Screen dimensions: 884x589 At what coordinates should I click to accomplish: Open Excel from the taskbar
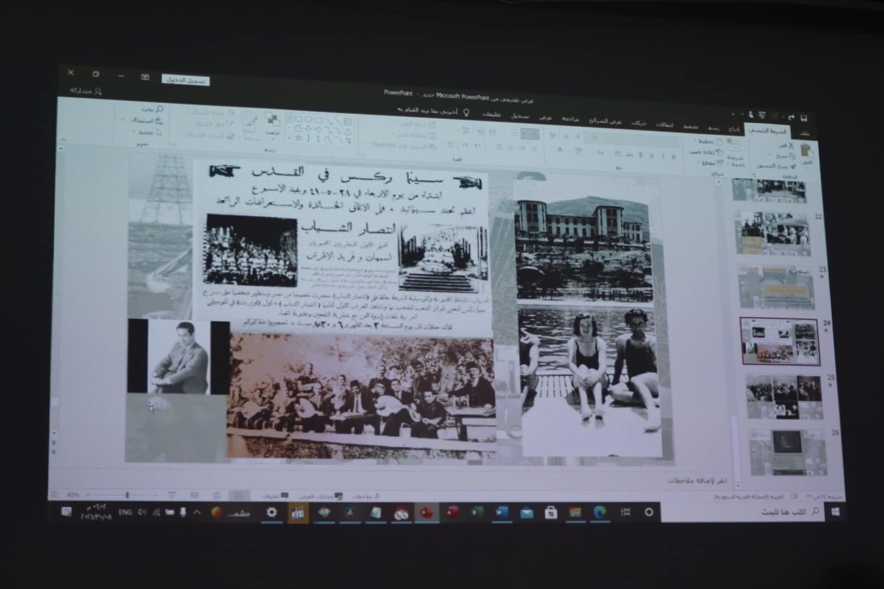477,513
